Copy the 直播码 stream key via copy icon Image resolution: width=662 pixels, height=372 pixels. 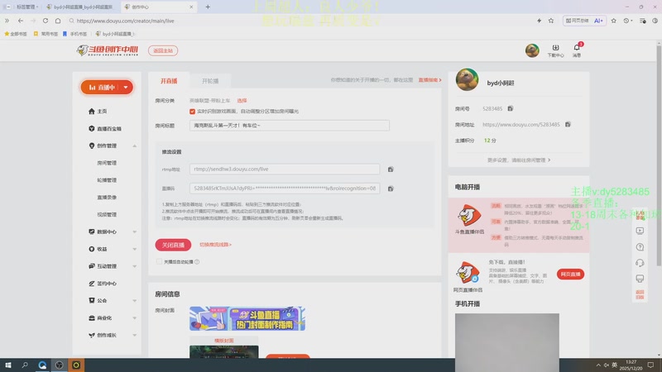pyautogui.click(x=391, y=188)
